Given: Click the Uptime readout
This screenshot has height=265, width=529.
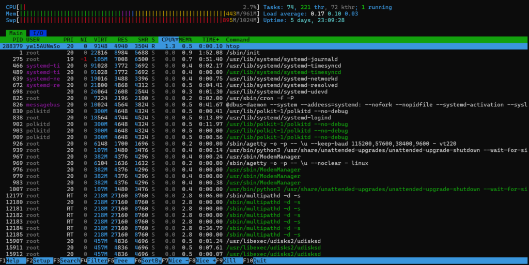Looking at the screenshot, I should [x=304, y=20].
